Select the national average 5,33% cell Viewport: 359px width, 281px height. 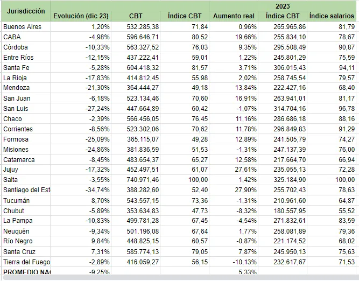point(247,272)
